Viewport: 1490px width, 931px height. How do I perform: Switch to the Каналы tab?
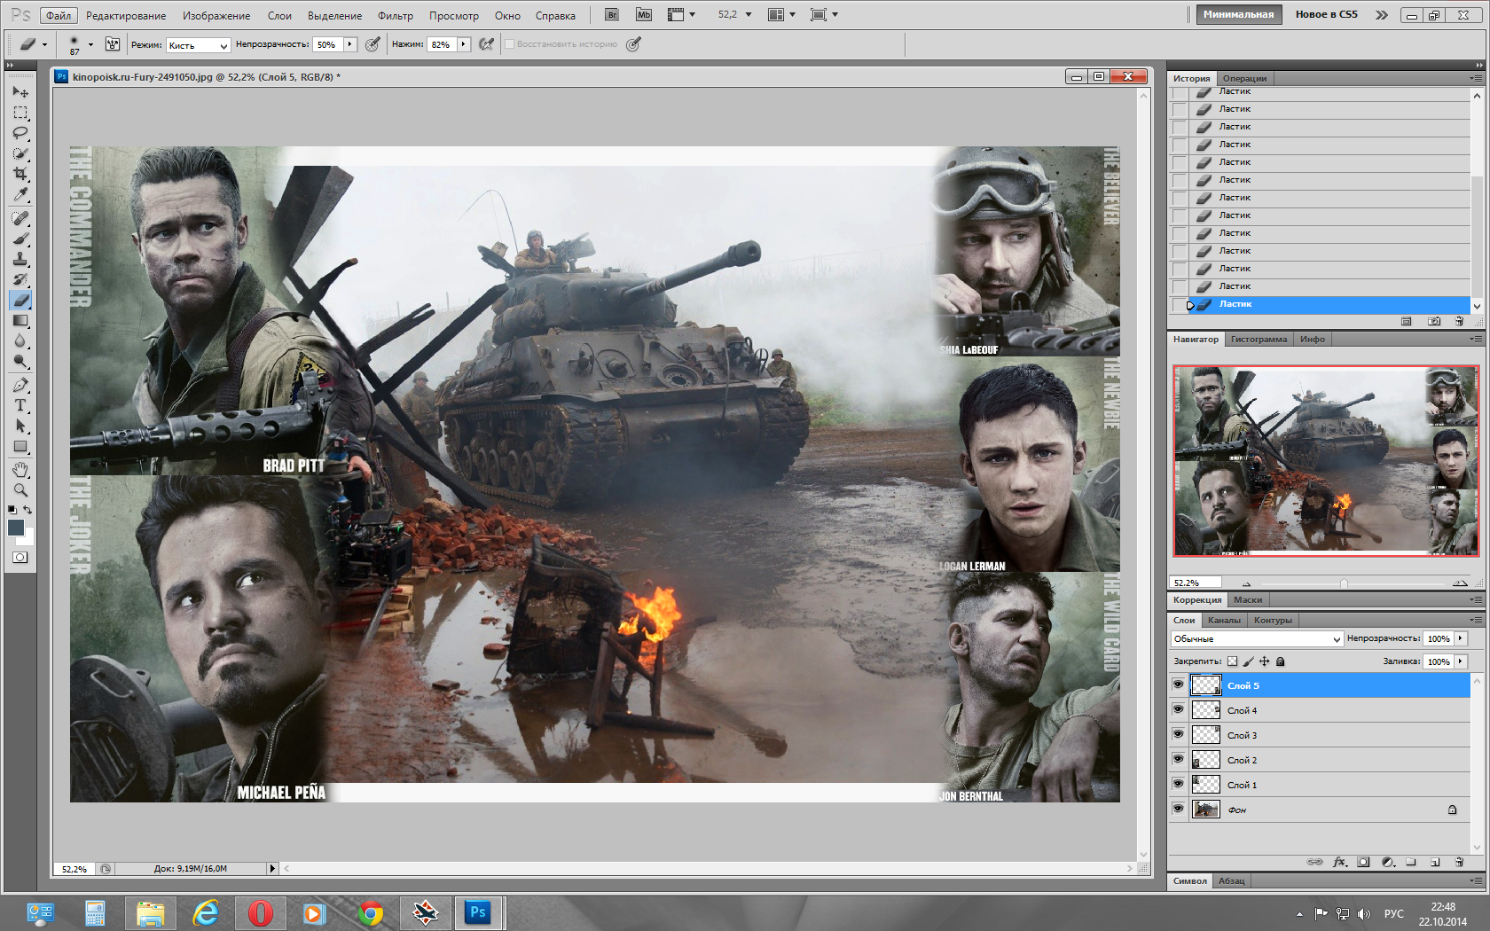pyautogui.click(x=1224, y=621)
